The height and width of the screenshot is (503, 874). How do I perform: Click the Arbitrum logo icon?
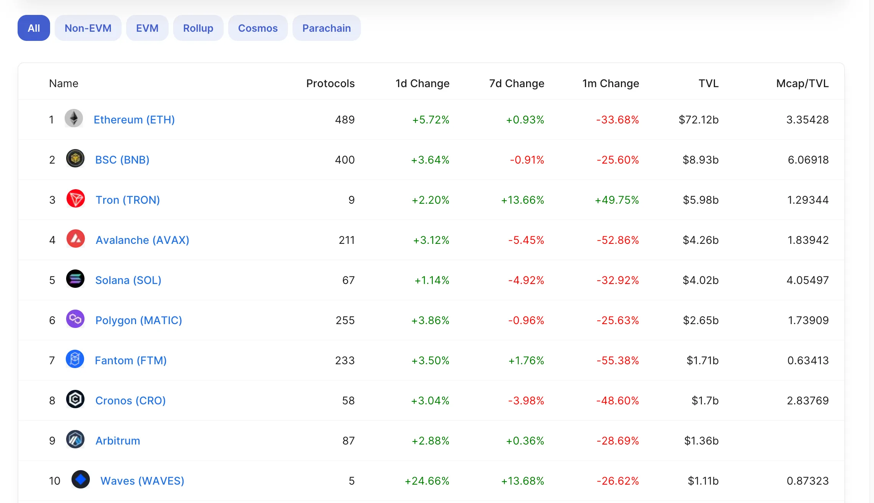75,440
